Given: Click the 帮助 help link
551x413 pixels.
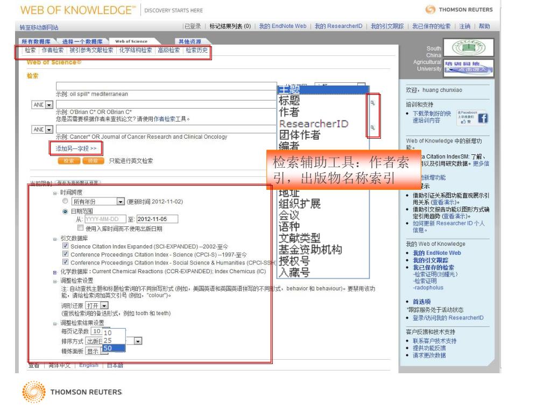Looking at the screenshot, I should click(x=484, y=26).
